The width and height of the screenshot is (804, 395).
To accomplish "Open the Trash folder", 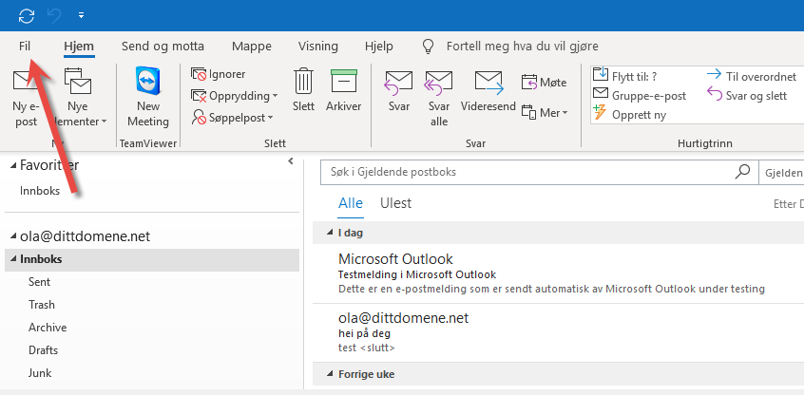I will coord(42,304).
